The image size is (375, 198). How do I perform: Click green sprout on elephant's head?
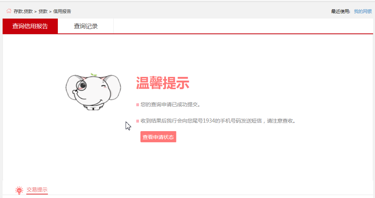[x=94, y=75]
